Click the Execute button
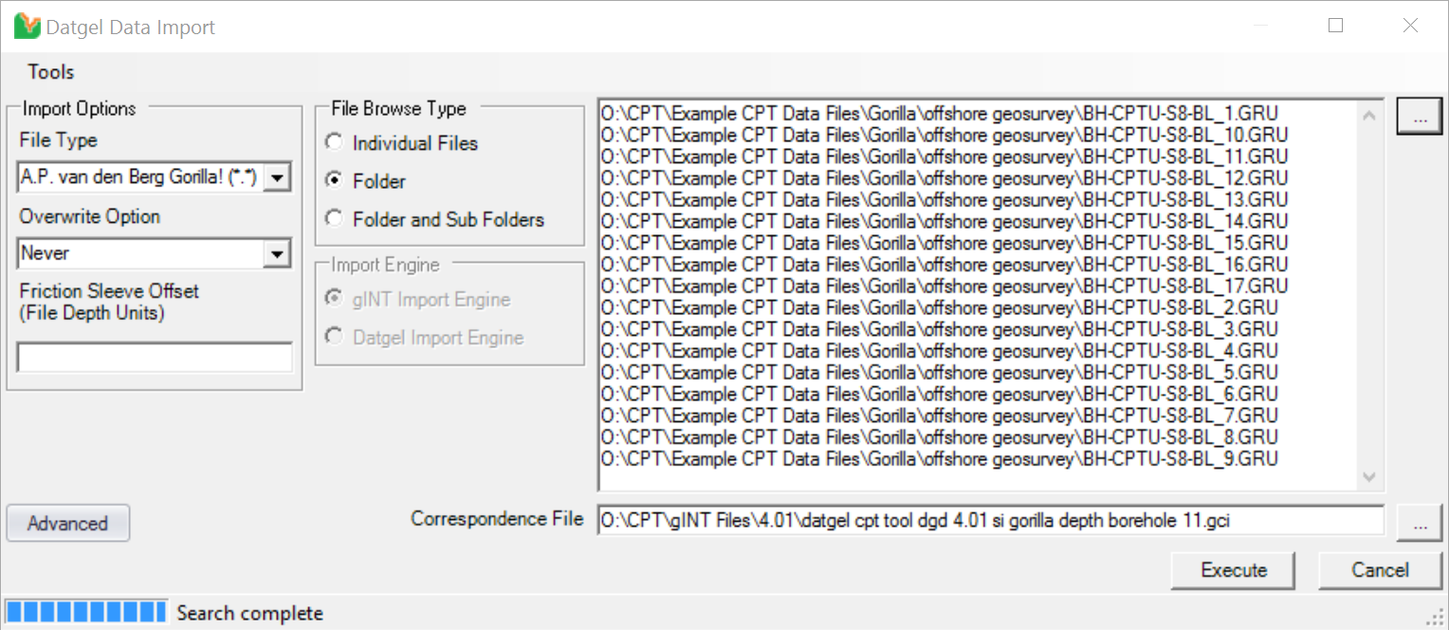Image resolution: width=1449 pixels, height=630 pixels. tap(1233, 570)
